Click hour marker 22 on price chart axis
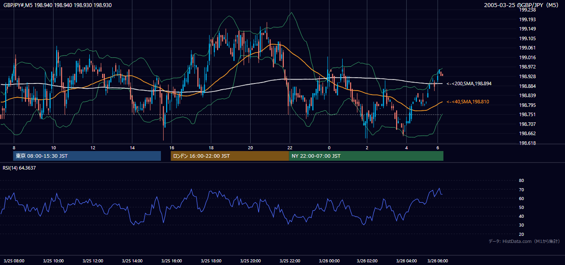Screen dimensions: 565x265 tap(290, 148)
